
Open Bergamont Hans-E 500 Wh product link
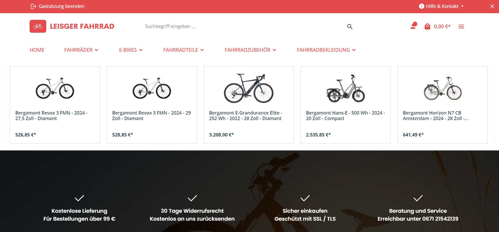tap(345, 116)
